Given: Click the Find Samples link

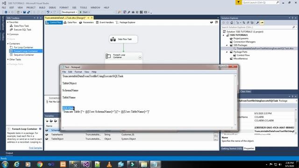Looking at the screenshot, I should [x=36, y=148].
